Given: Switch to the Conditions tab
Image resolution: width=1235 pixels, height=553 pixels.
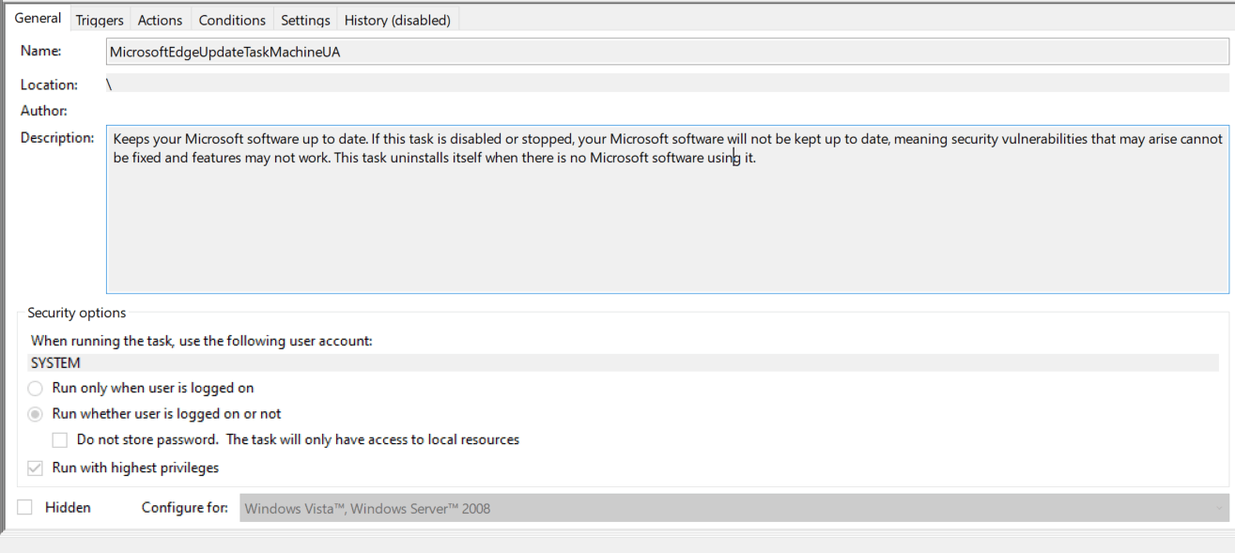Looking at the screenshot, I should point(232,20).
